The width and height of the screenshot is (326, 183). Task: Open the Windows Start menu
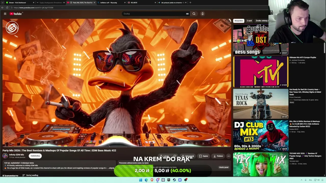[x=141, y=180]
